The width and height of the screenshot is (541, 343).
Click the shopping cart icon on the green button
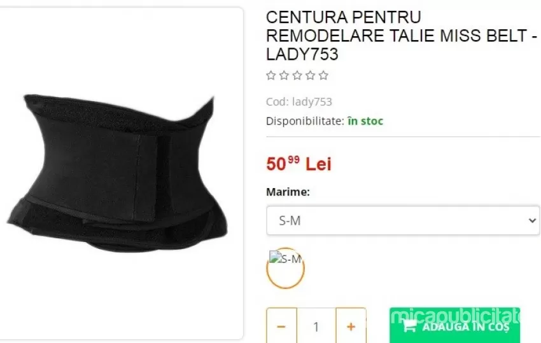409,325
